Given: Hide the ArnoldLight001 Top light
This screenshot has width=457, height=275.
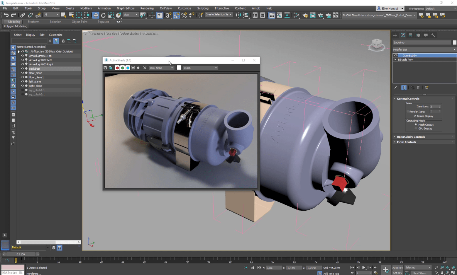Looking at the screenshot, I should click(23, 56).
